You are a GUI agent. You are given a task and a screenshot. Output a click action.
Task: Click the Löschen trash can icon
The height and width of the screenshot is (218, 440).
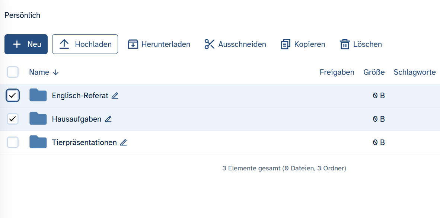click(345, 44)
